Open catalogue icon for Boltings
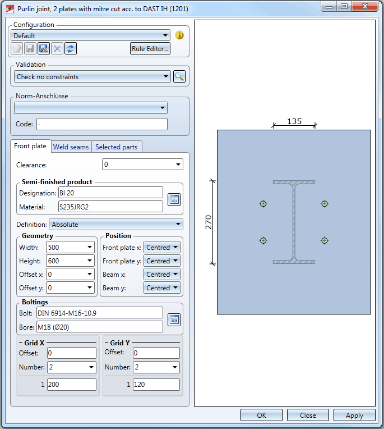The height and width of the screenshot is (429, 384). coord(174,320)
